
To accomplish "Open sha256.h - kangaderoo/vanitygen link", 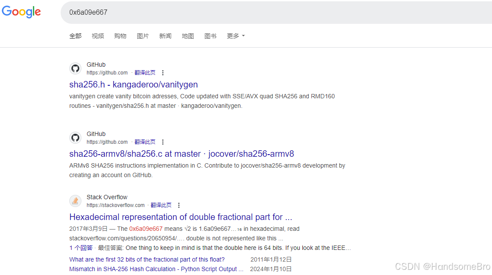I will [x=133, y=84].
